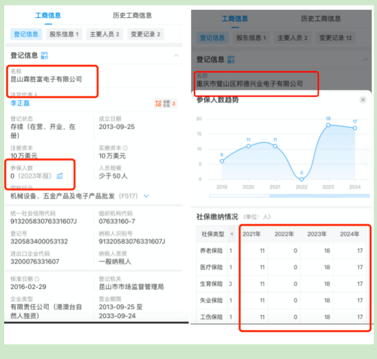Image resolution: width=377 pixels, height=359 pixels.
Task: Click the 失业保险 row label
Action: coord(211,300)
